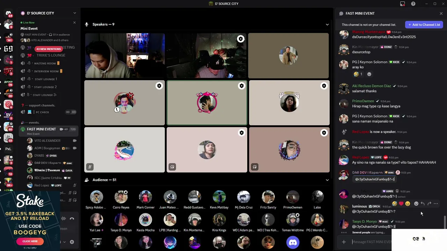The width and height of the screenshot is (447, 251).
Task: Join the WAITING ROOM voice channel
Action: [x=48, y=63]
